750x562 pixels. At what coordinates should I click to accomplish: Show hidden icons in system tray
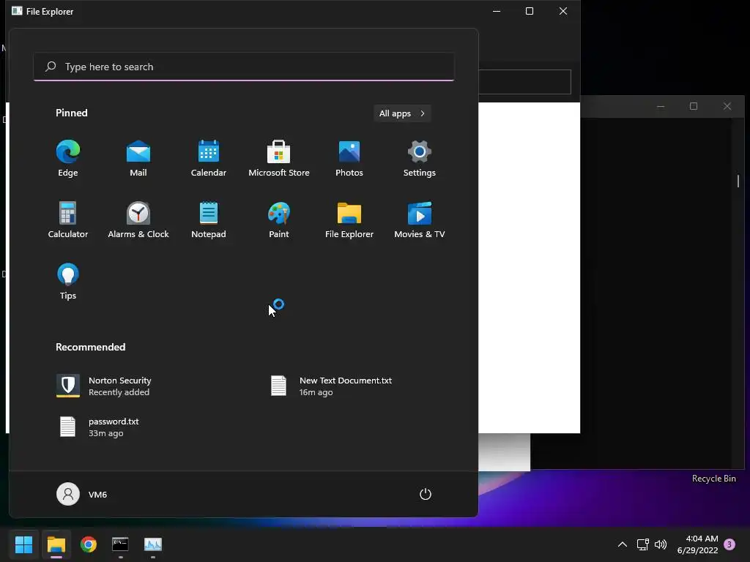[x=623, y=544]
